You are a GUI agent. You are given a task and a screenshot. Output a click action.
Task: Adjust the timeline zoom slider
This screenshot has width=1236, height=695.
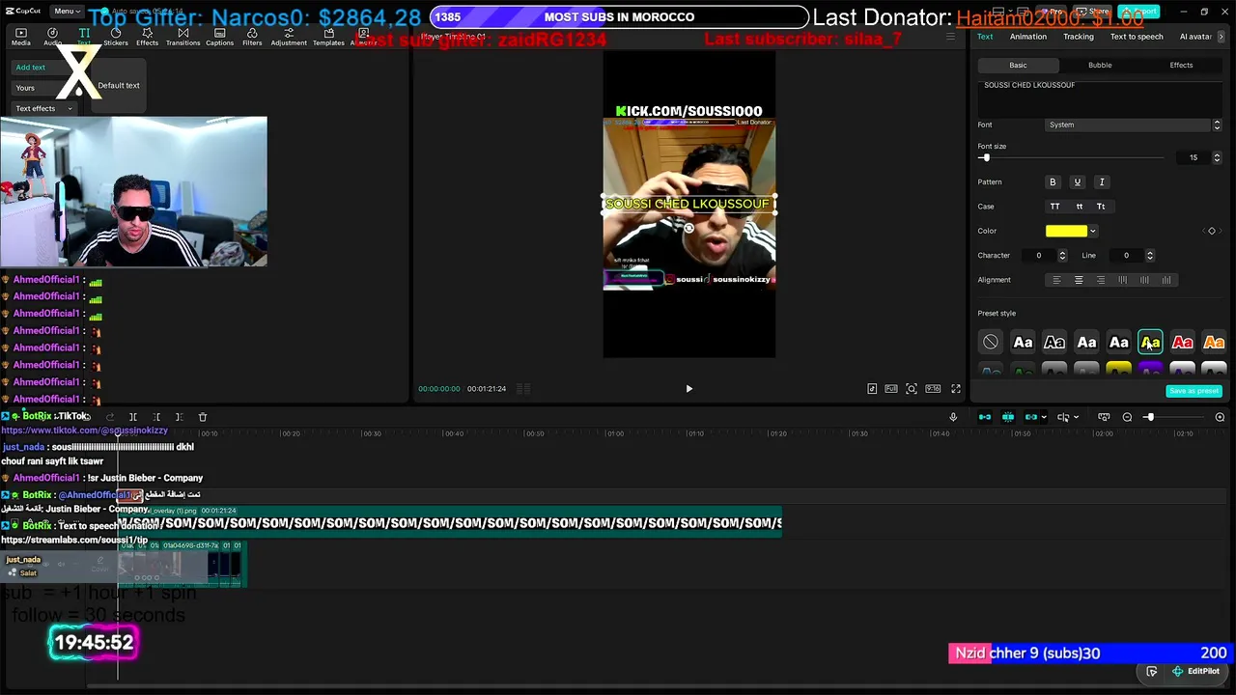tap(1149, 417)
